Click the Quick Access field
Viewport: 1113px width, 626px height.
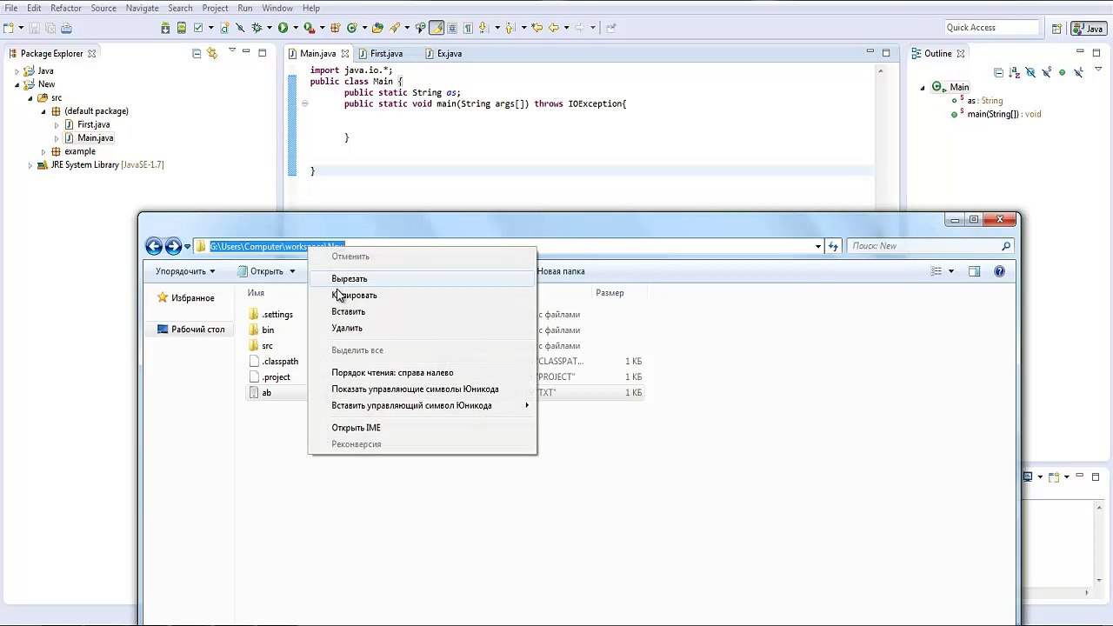pos(991,28)
